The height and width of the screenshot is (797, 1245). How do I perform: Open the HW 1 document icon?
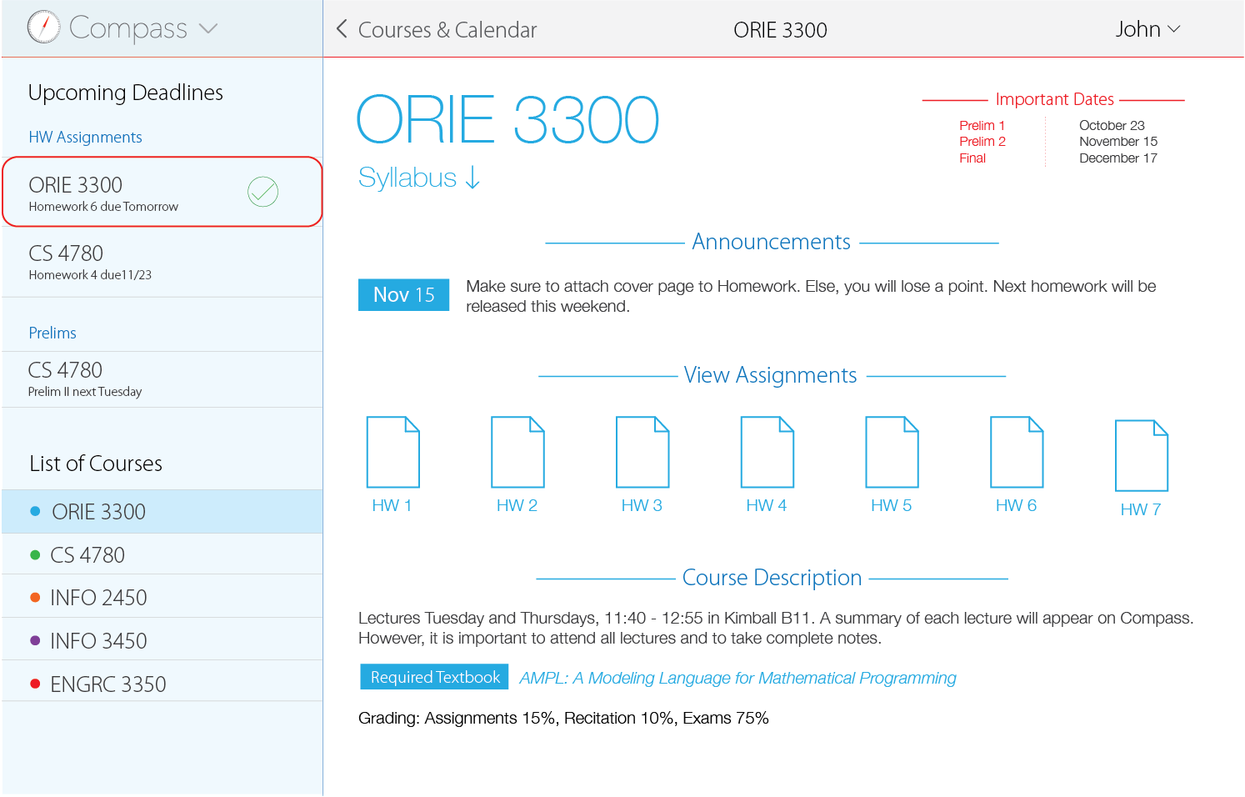[x=393, y=452]
